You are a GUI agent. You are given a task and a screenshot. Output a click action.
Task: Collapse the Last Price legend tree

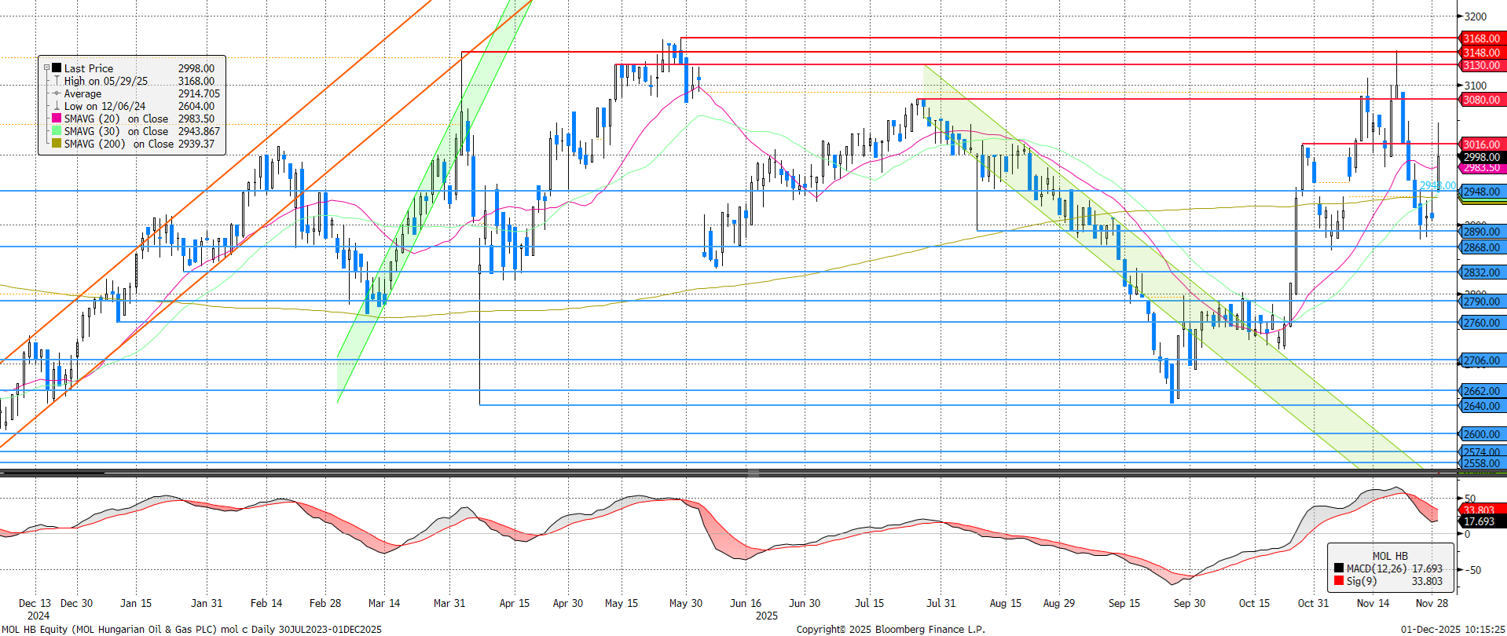click(x=46, y=68)
